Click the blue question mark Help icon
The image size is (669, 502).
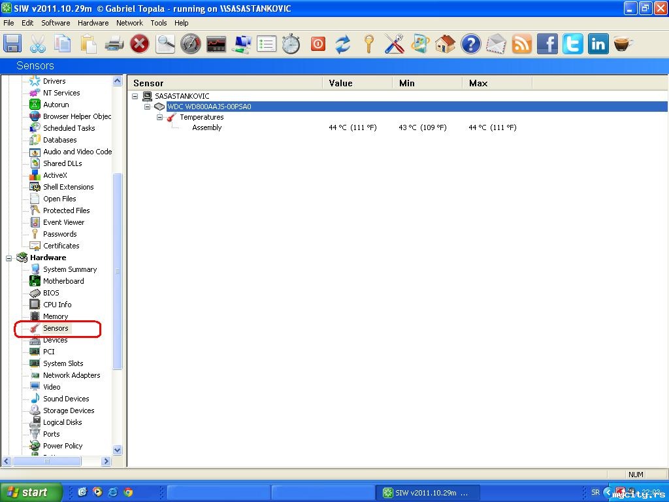coord(470,44)
